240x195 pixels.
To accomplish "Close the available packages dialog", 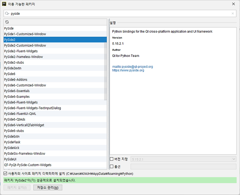I will (x=233, y=4).
